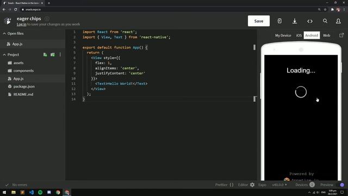Select the Web preview tab
Screen dimensions: 348x196
pyautogui.click(x=326, y=35)
